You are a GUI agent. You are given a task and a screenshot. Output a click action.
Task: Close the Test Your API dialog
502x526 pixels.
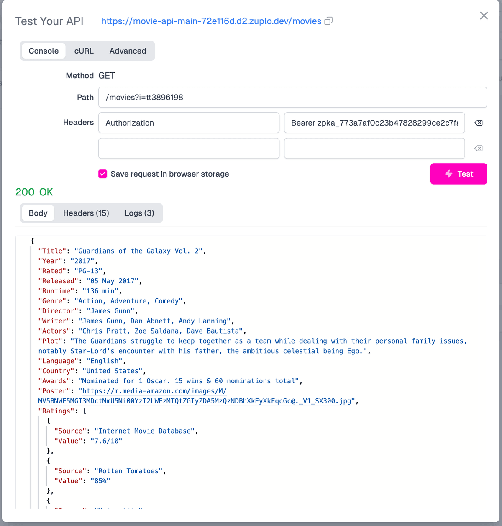click(484, 16)
